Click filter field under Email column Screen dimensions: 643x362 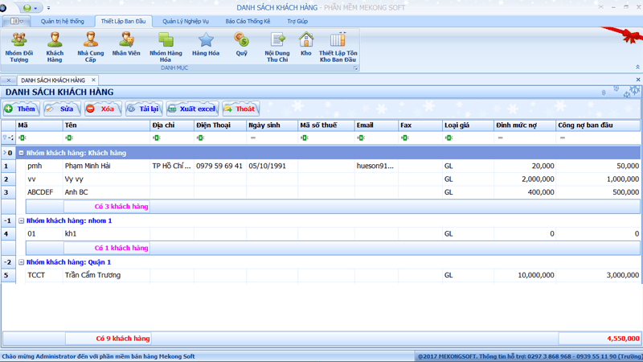[376, 138]
